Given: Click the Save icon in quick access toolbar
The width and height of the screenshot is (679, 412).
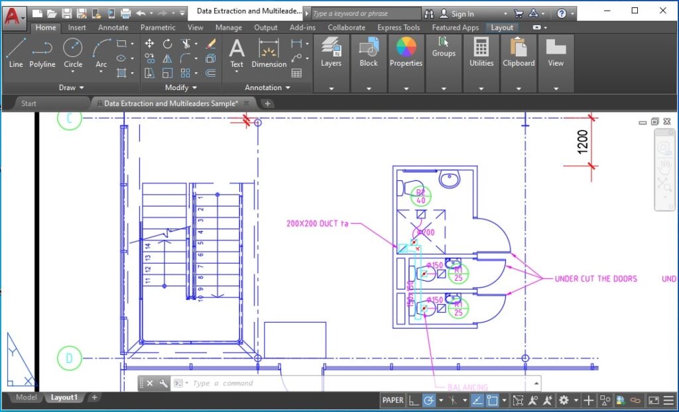Looking at the screenshot, I should pyautogui.click(x=67, y=13).
